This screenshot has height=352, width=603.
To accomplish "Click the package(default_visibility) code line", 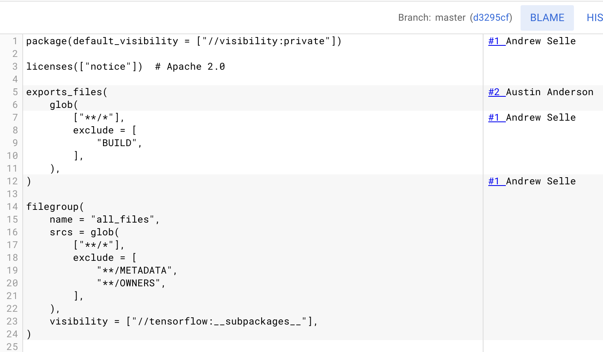I will coord(184,41).
